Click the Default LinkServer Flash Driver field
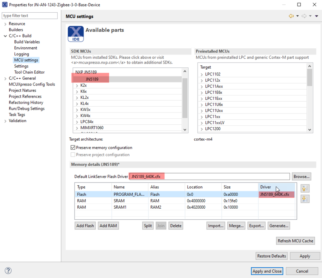This screenshot has height=278, width=322. click(210, 176)
